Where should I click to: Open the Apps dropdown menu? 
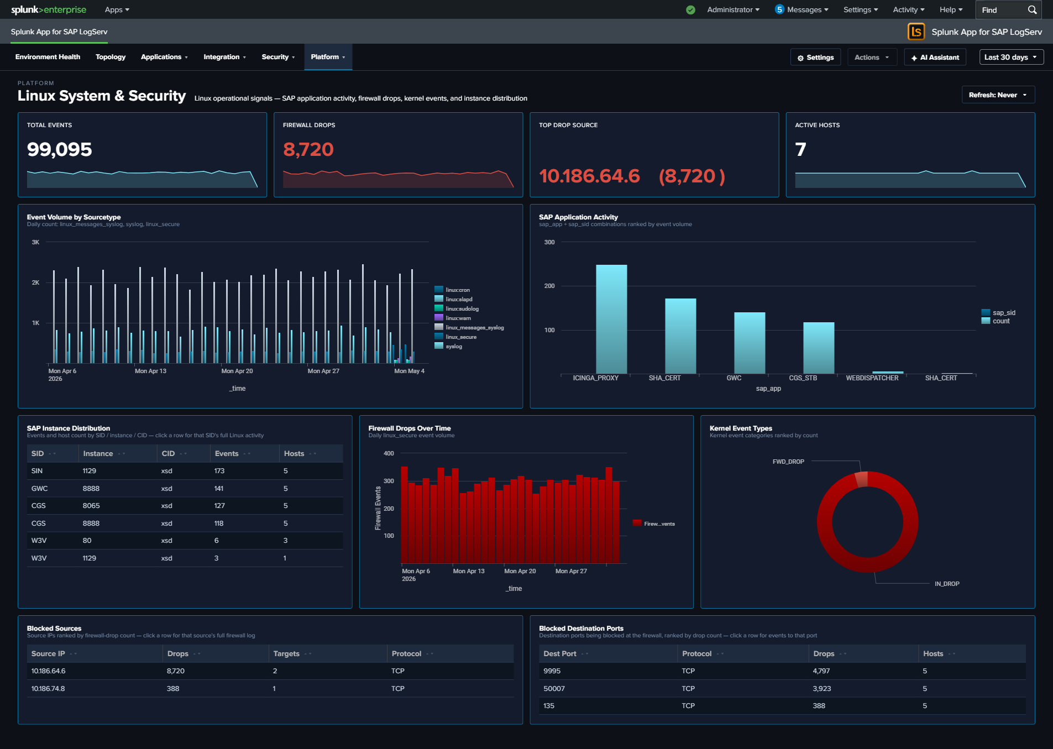(117, 10)
